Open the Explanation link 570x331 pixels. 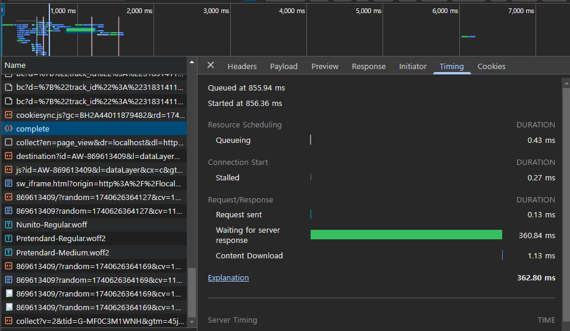228,278
